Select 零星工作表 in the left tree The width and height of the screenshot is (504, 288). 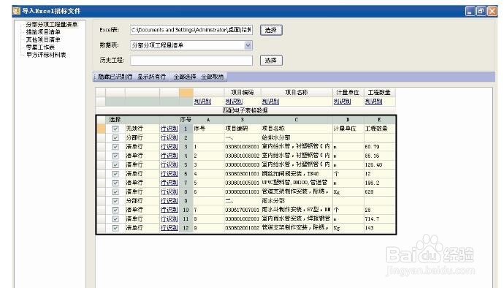40,47
